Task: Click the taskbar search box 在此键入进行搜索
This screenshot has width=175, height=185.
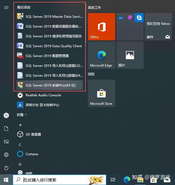Action: [60, 180]
